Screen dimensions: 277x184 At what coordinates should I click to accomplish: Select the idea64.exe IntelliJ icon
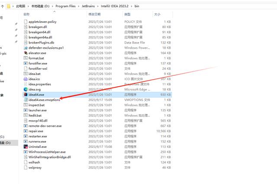(x=26, y=95)
